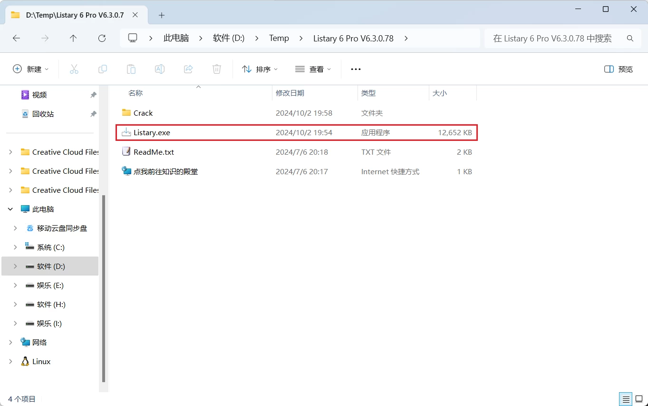648x406 pixels.
Task: Click in the search box for Listary folder
Action: 552,39
